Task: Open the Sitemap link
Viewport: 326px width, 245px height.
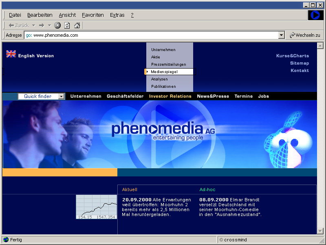Action: pyautogui.click(x=300, y=63)
